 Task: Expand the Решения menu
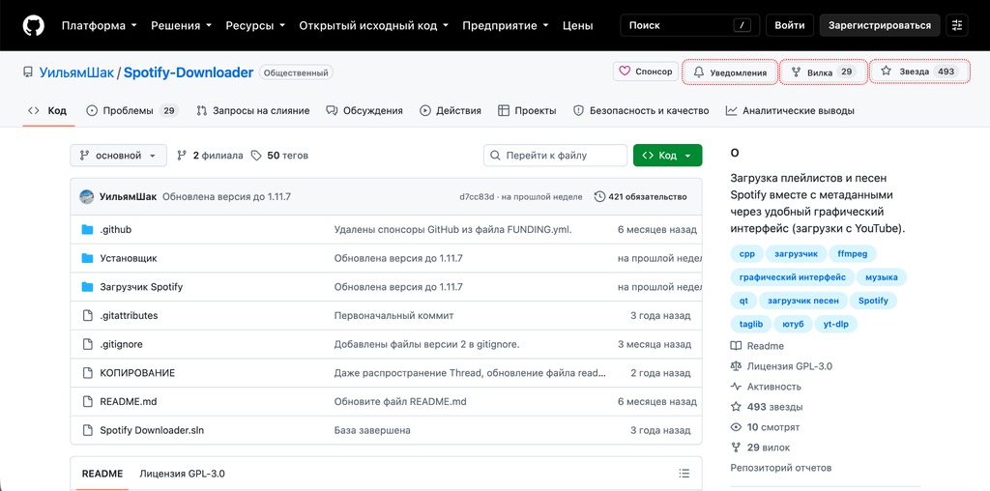181,25
